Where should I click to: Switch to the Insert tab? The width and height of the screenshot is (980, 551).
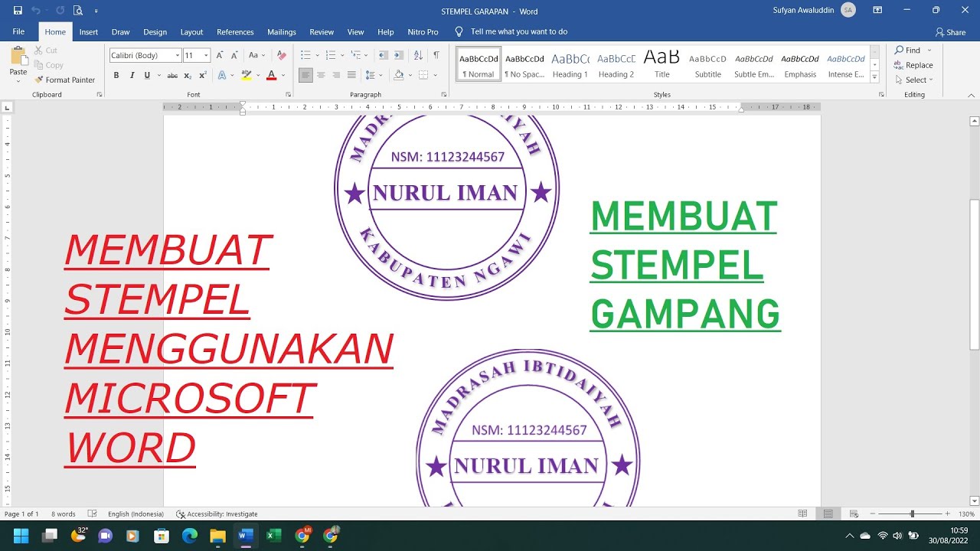pos(89,32)
